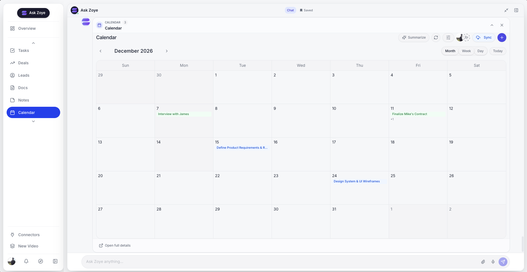Toggle the right side panel icon
The image size is (527, 272).
coord(516,10)
